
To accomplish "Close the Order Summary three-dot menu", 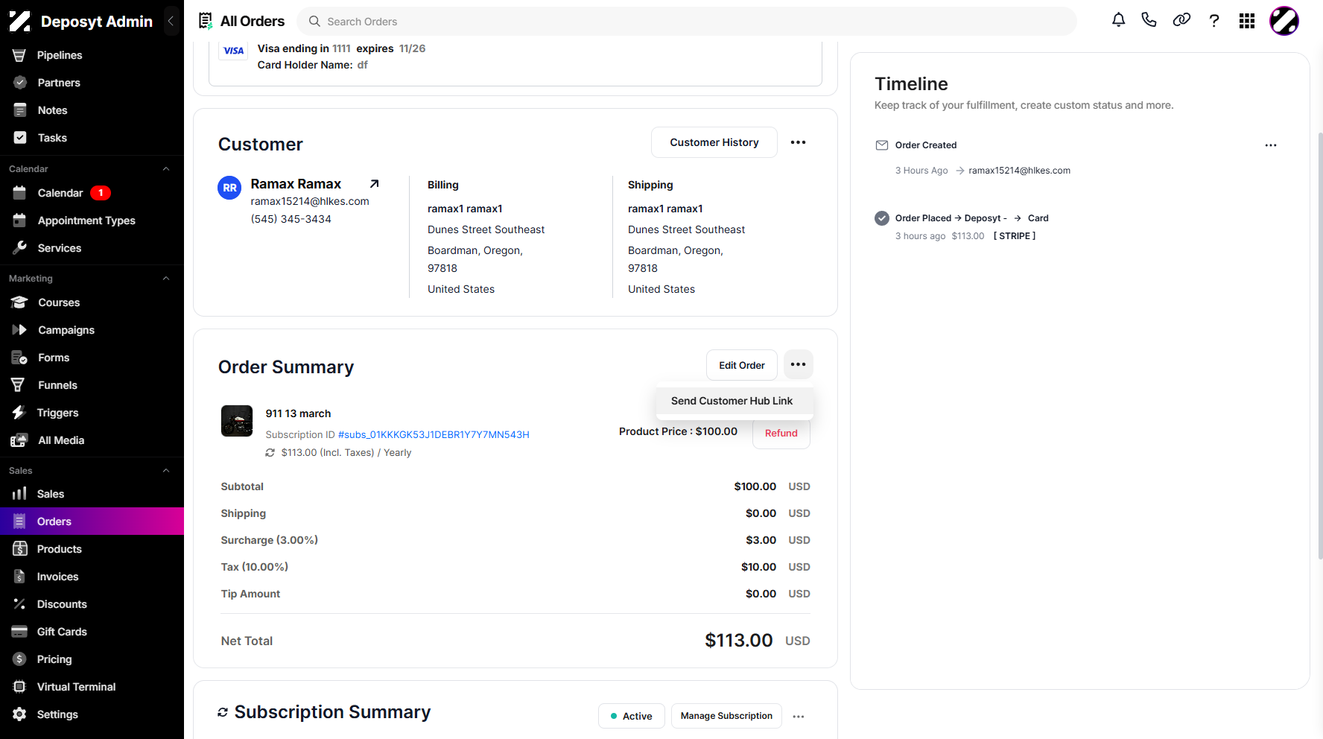I will [798, 364].
